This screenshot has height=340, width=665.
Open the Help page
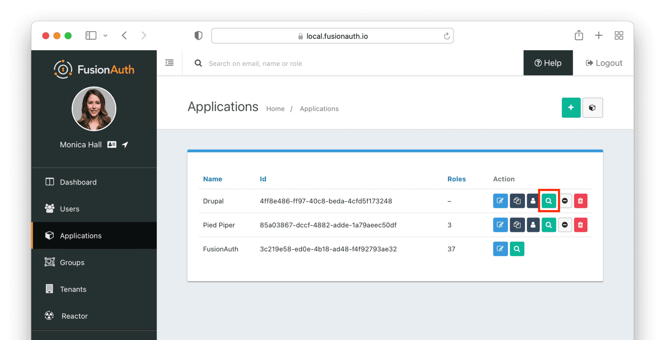point(548,63)
